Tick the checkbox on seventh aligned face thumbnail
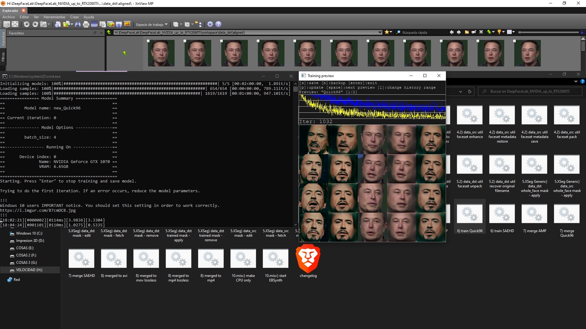586x329 pixels. [368, 41]
